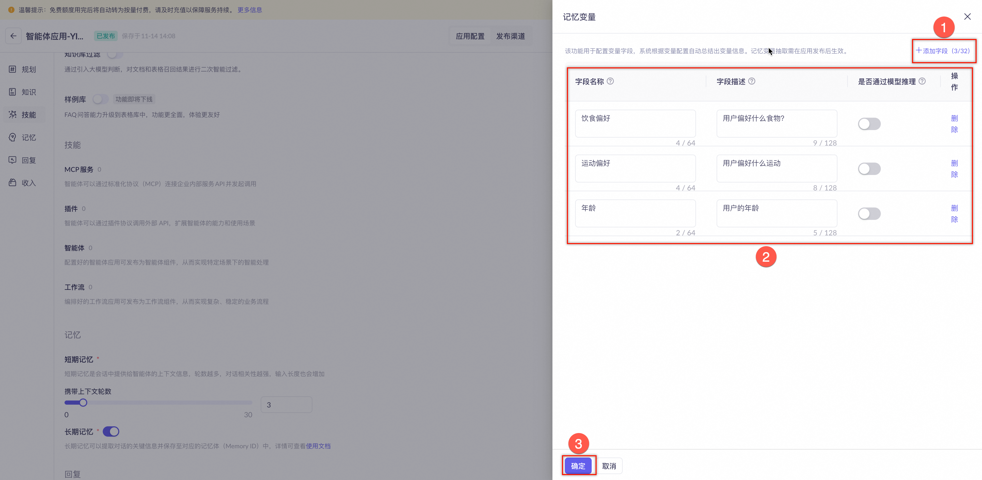982x480 pixels.
Task: Click the 用户偏好什么食物? description field
Action: point(777,124)
